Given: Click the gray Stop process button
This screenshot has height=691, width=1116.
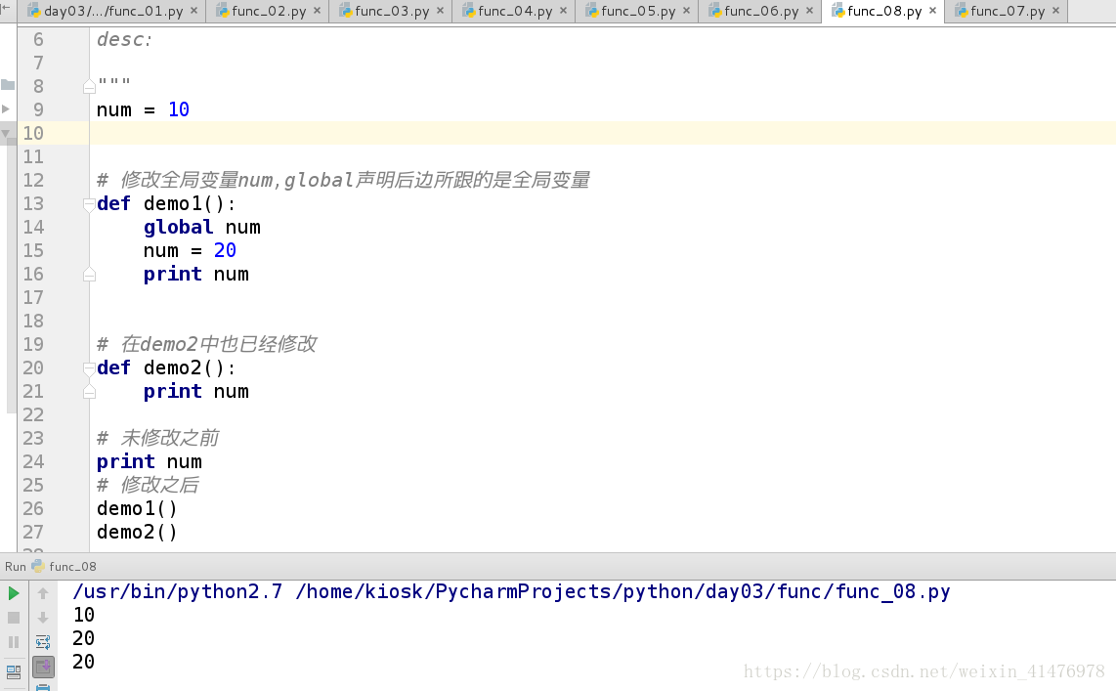Looking at the screenshot, I should 14,618.
